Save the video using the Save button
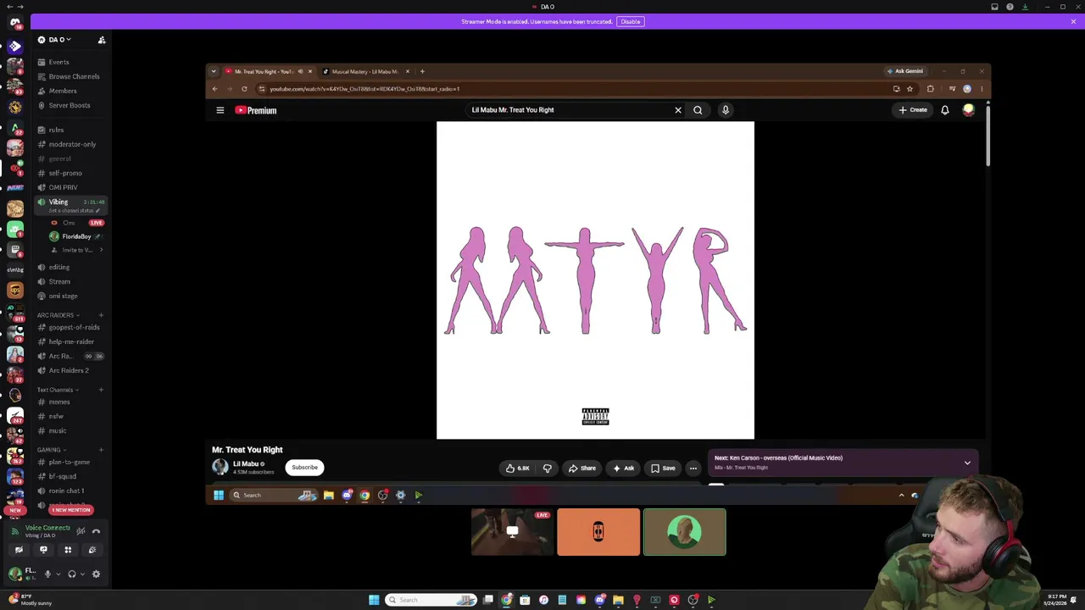Image resolution: width=1085 pixels, height=610 pixels. [663, 468]
